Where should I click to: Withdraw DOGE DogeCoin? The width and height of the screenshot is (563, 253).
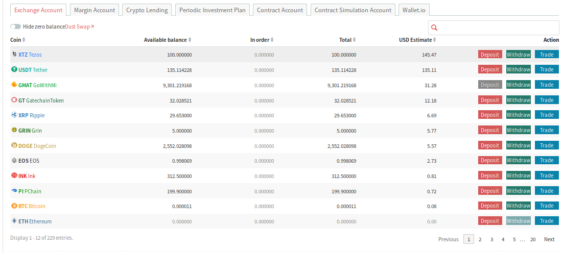click(x=519, y=145)
